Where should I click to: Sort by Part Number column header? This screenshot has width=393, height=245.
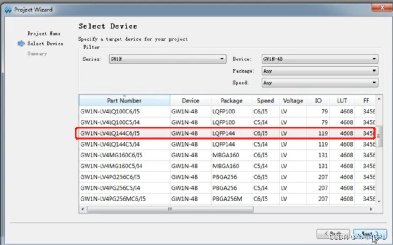[x=124, y=101]
